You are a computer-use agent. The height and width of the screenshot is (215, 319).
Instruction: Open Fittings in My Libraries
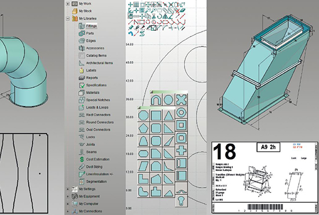click(91, 26)
